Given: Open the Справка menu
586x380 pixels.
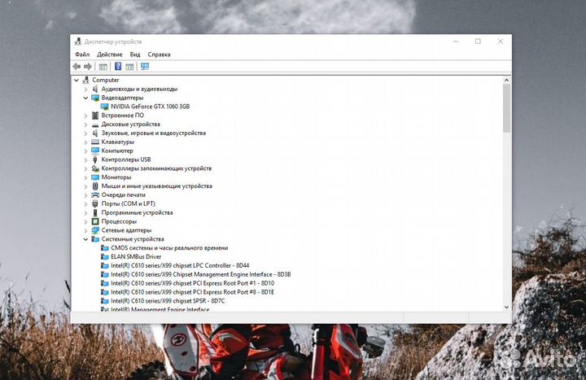Looking at the screenshot, I should (x=159, y=55).
